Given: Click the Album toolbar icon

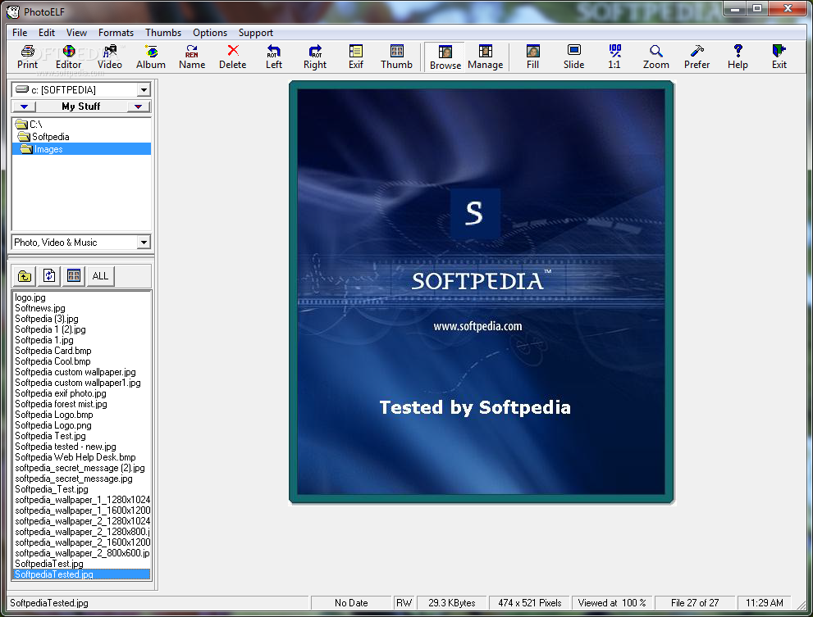Looking at the screenshot, I should (150, 57).
